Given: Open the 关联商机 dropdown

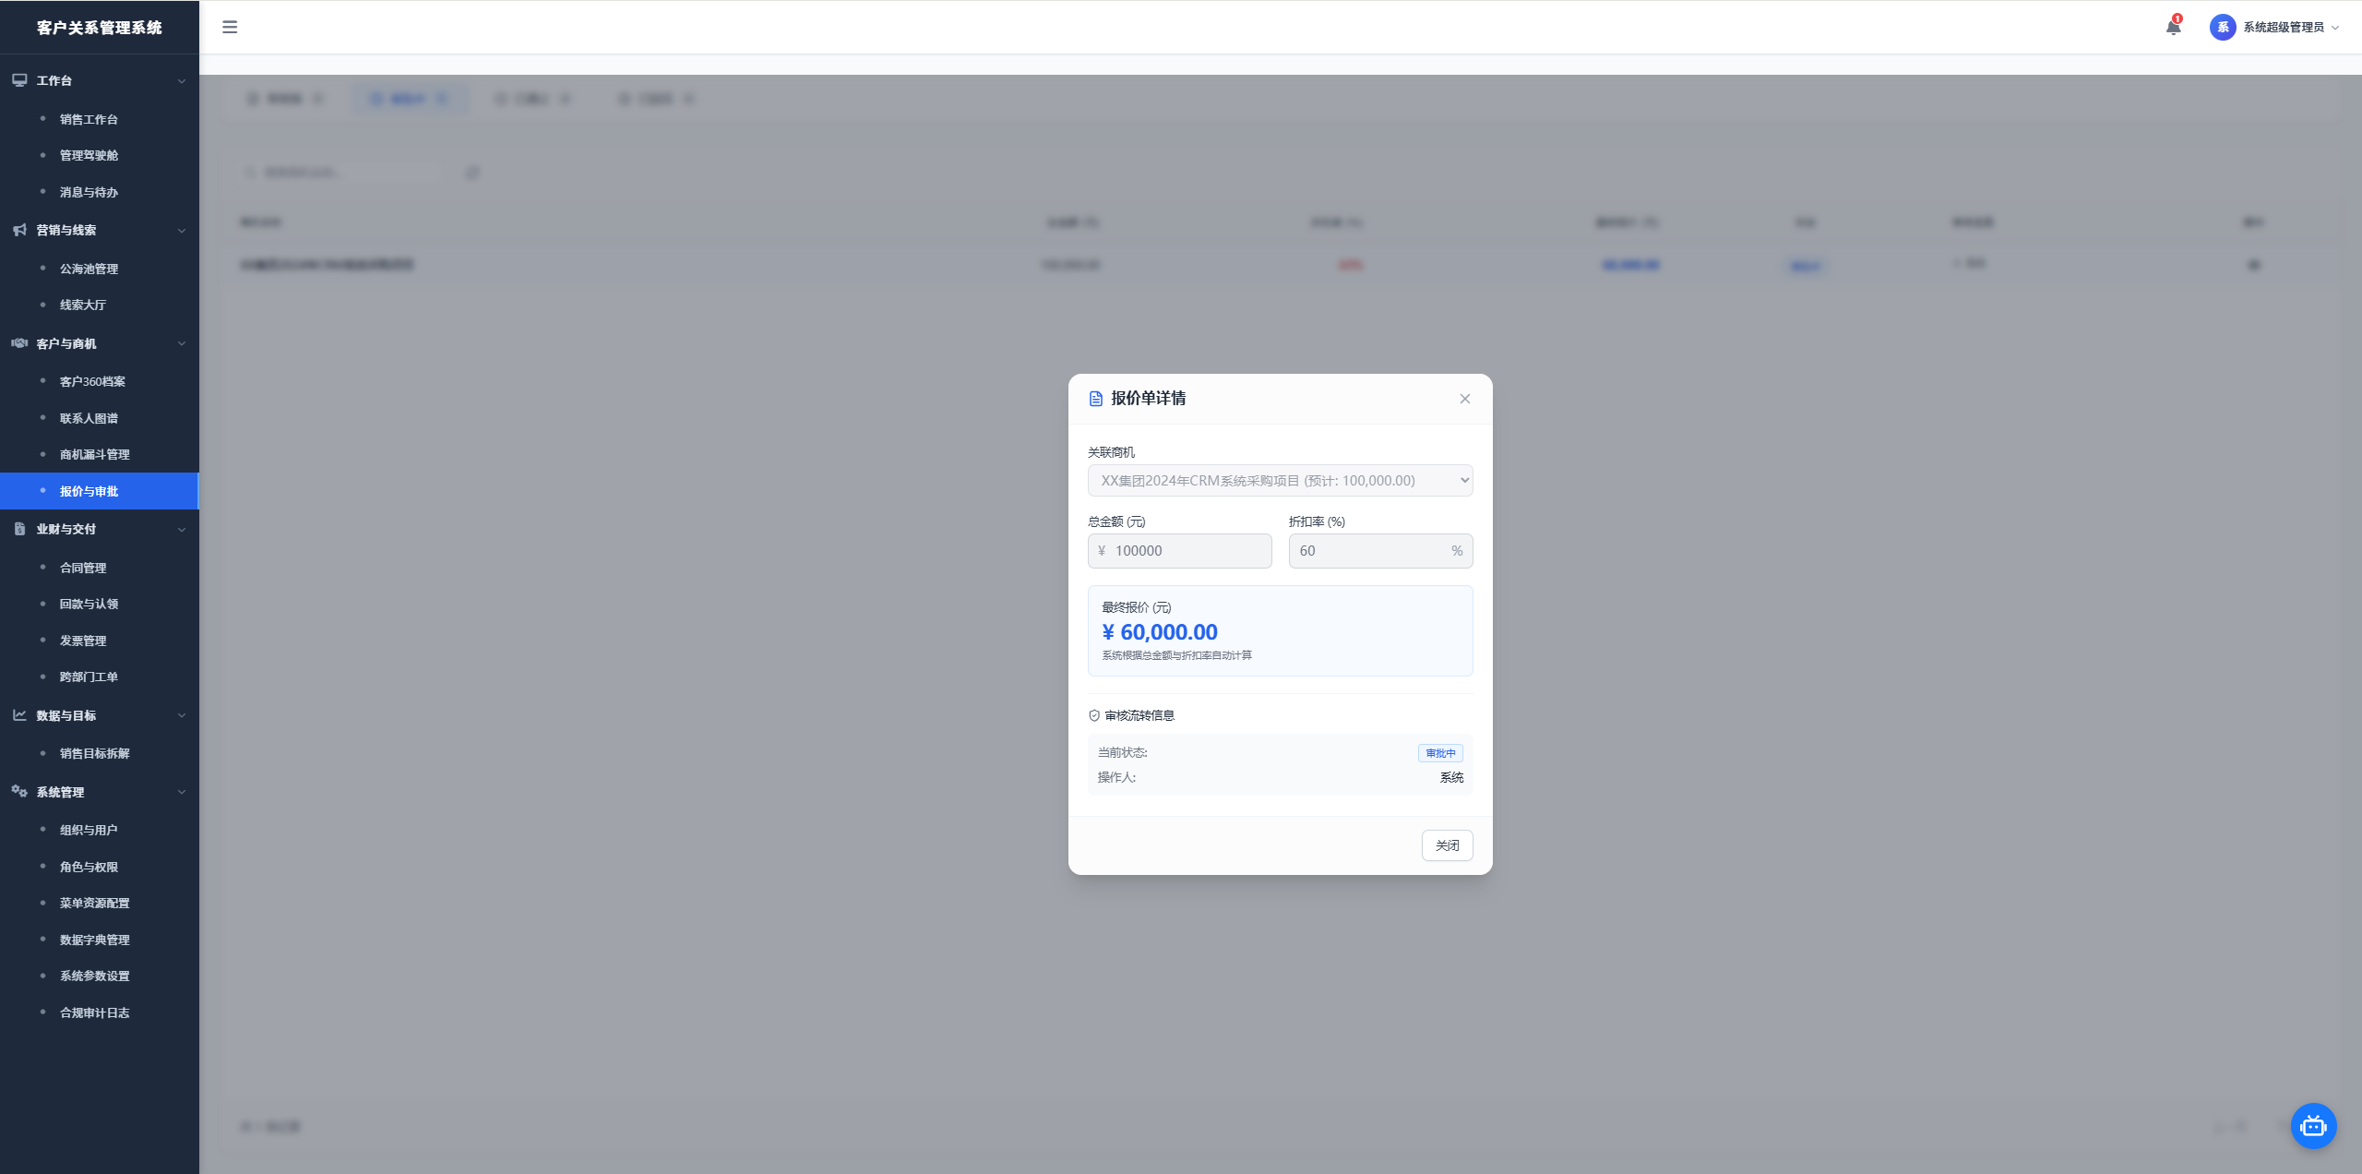Looking at the screenshot, I should (1280, 480).
